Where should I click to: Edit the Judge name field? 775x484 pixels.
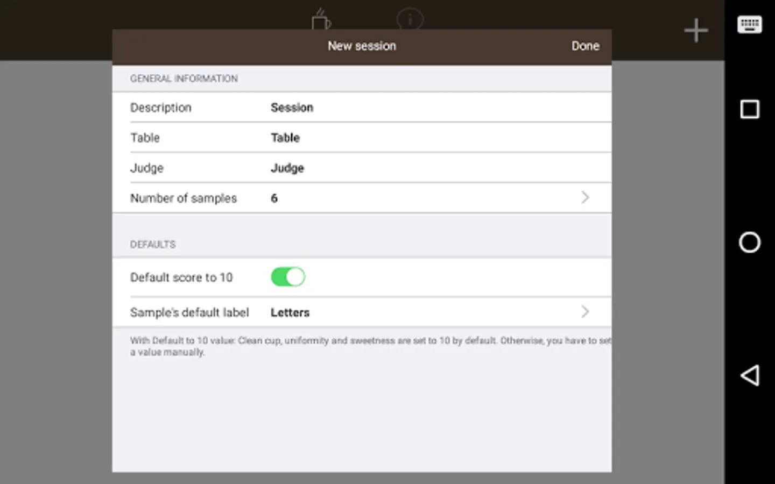287,168
